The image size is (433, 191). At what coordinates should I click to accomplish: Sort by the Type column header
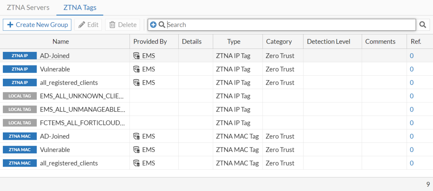[x=234, y=41]
